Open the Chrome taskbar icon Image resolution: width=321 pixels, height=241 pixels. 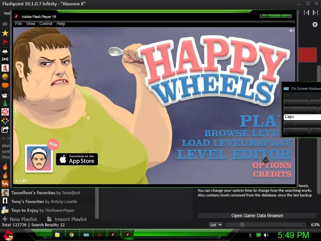[71, 235]
